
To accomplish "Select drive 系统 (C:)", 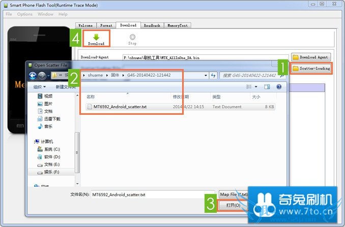I will coord(49,149).
